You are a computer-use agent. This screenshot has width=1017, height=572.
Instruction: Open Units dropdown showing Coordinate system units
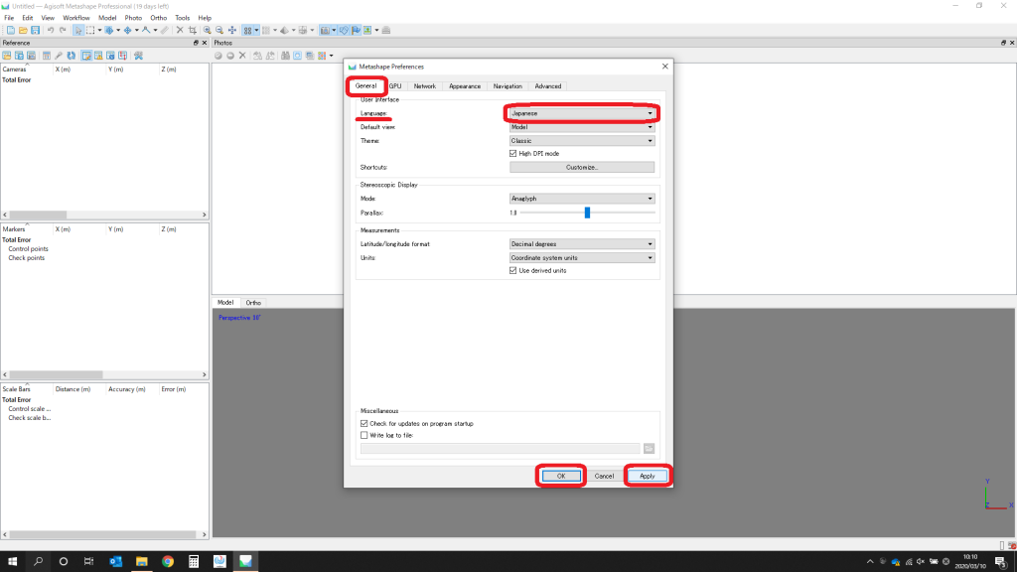click(x=582, y=257)
